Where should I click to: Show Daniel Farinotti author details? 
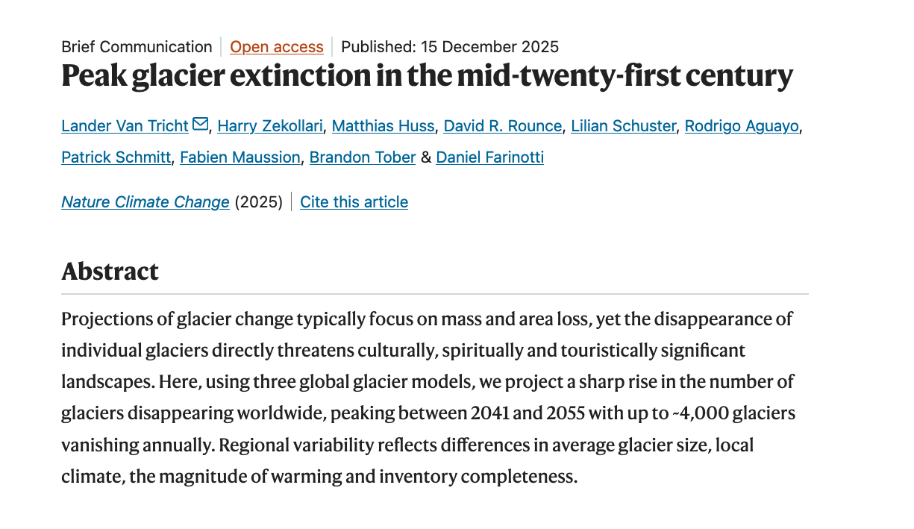pyautogui.click(x=489, y=157)
